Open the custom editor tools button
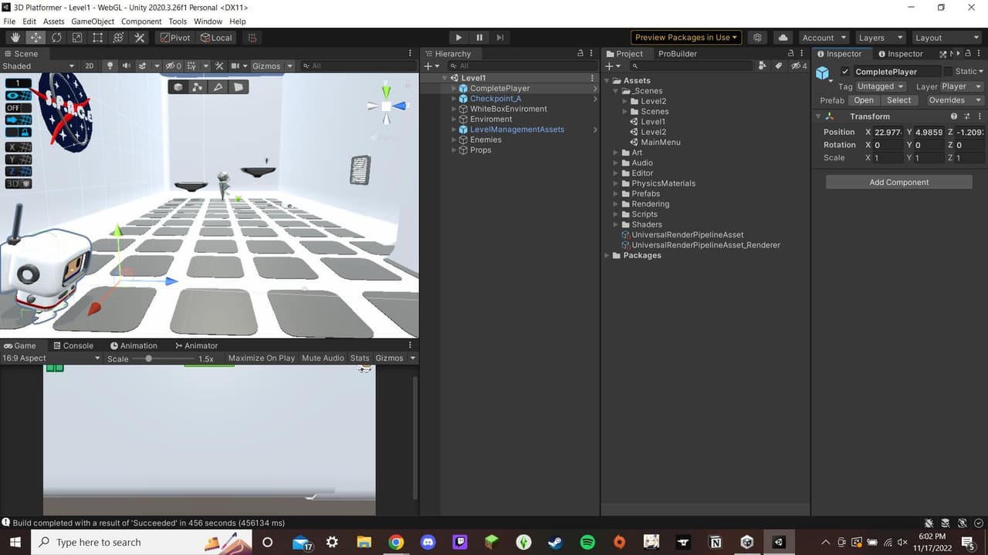Screen dimensions: 988x555 (x=140, y=37)
